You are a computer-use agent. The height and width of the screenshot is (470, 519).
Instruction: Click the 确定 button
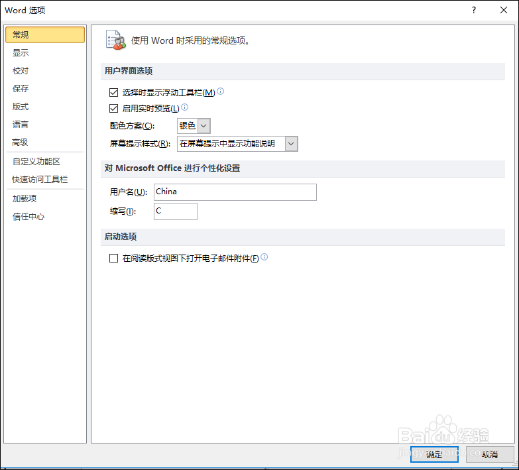[x=434, y=454]
